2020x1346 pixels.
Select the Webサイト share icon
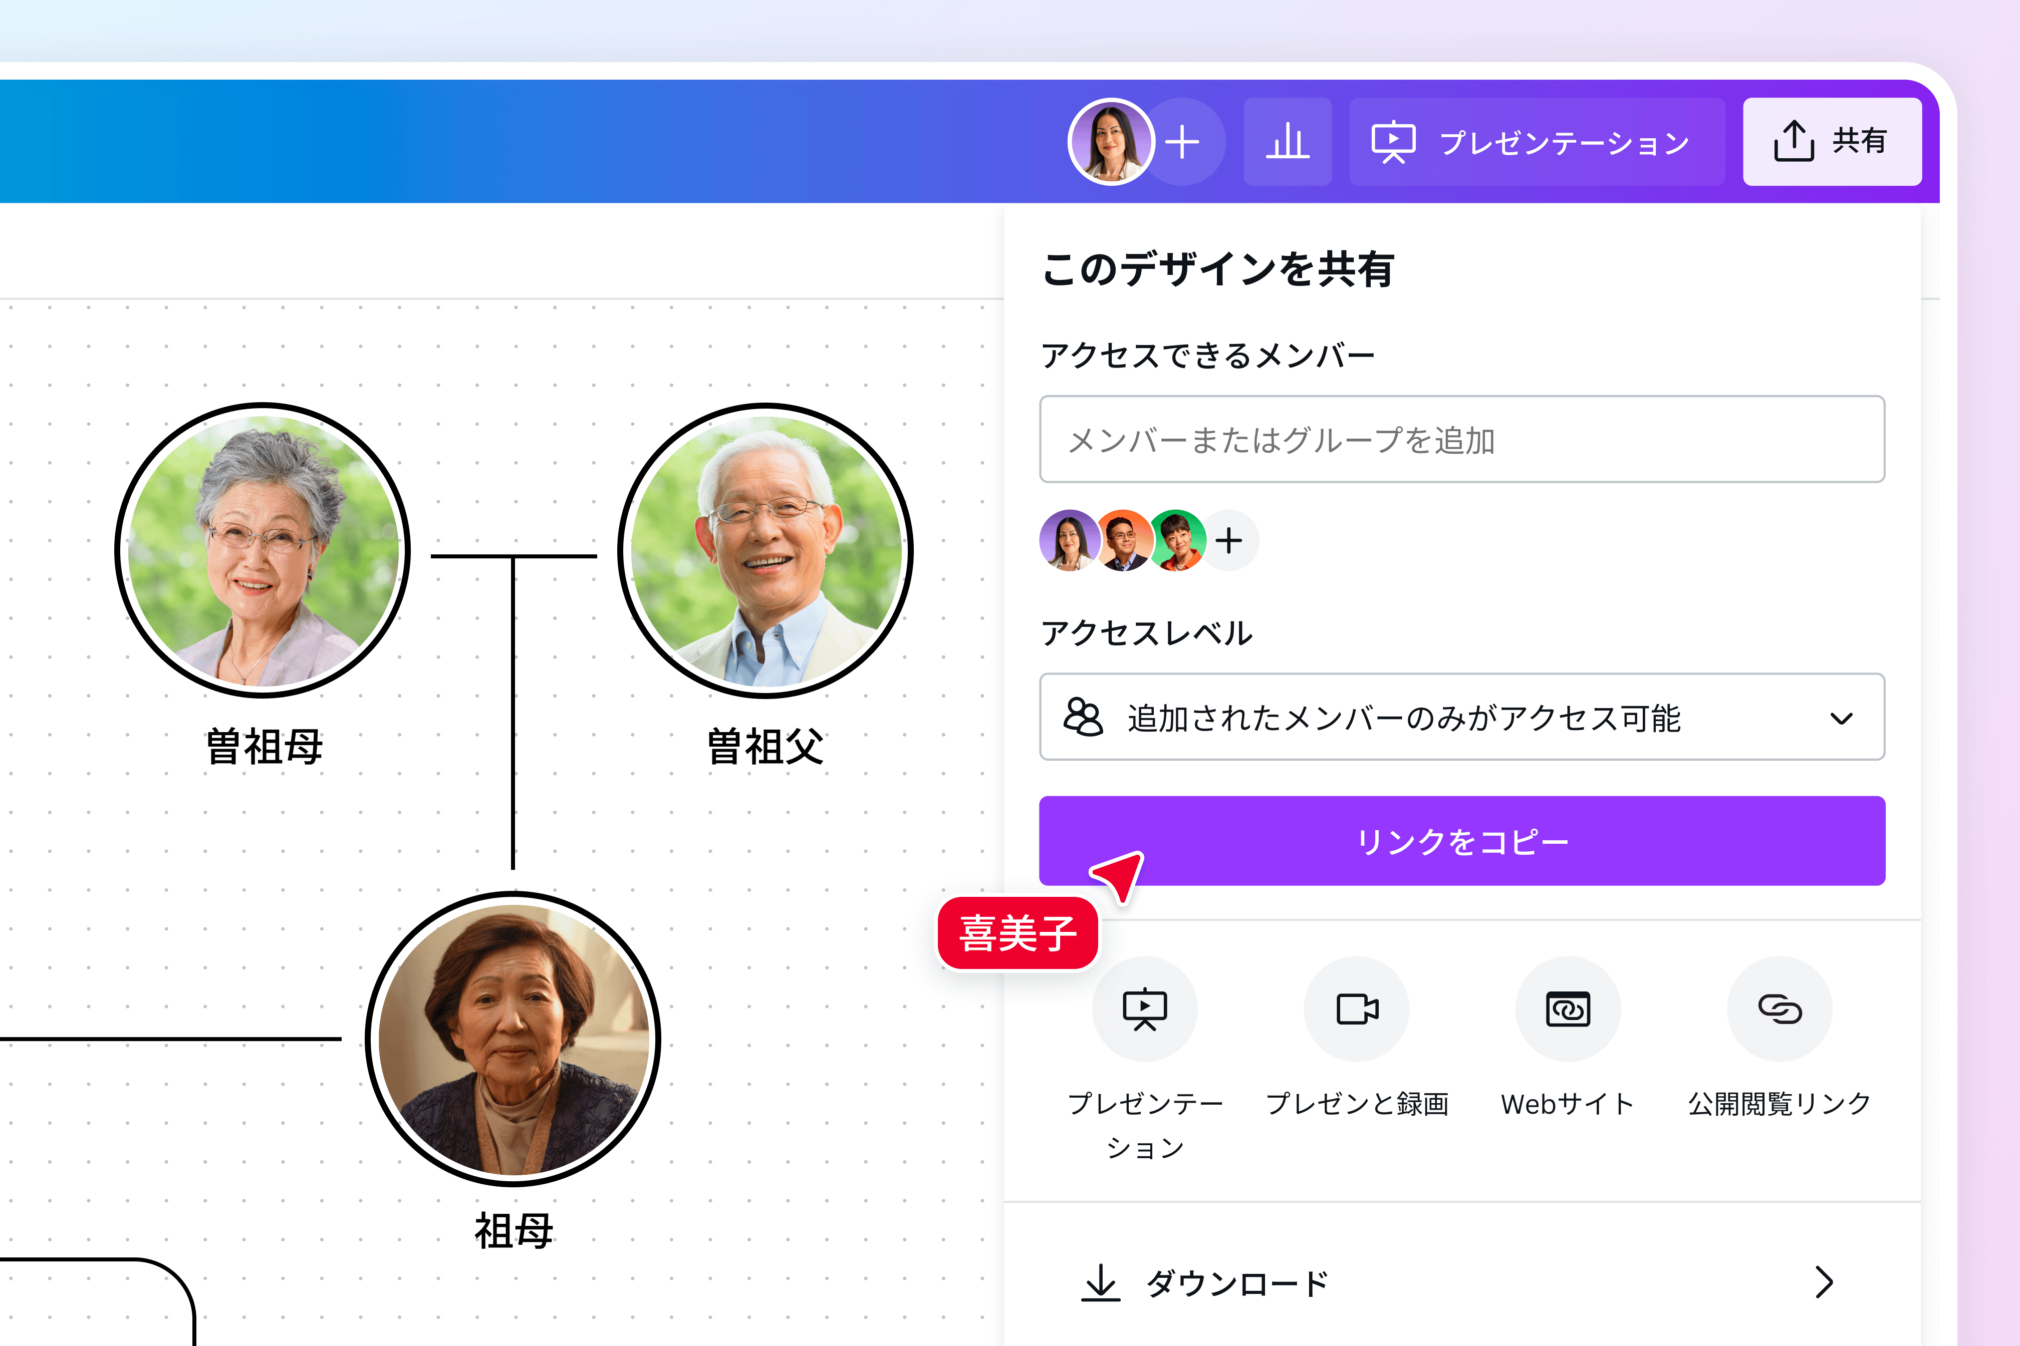(1568, 1010)
